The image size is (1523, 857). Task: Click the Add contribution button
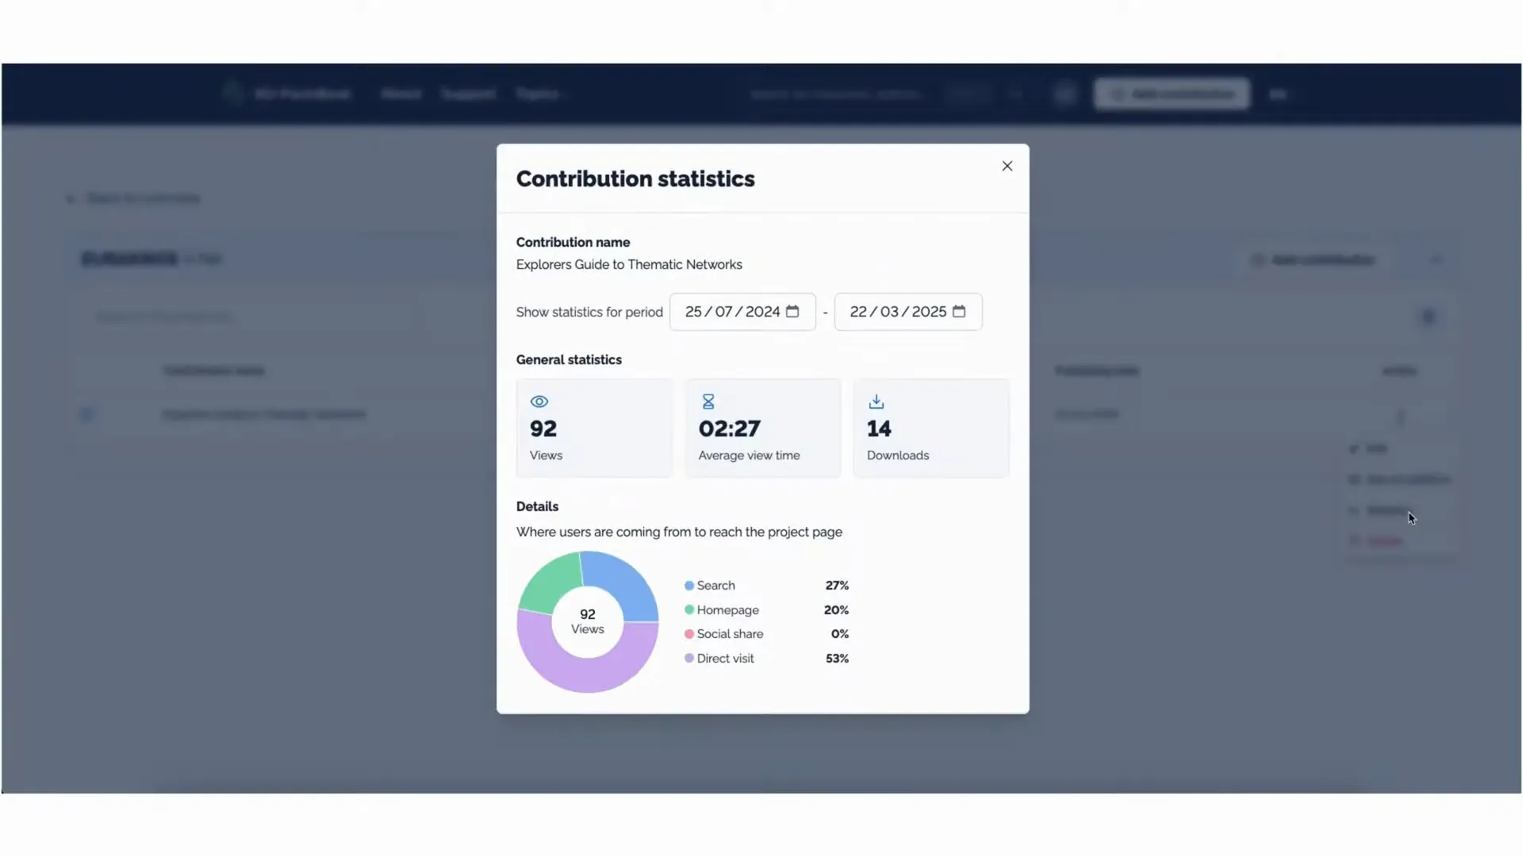[x=1172, y=93]
